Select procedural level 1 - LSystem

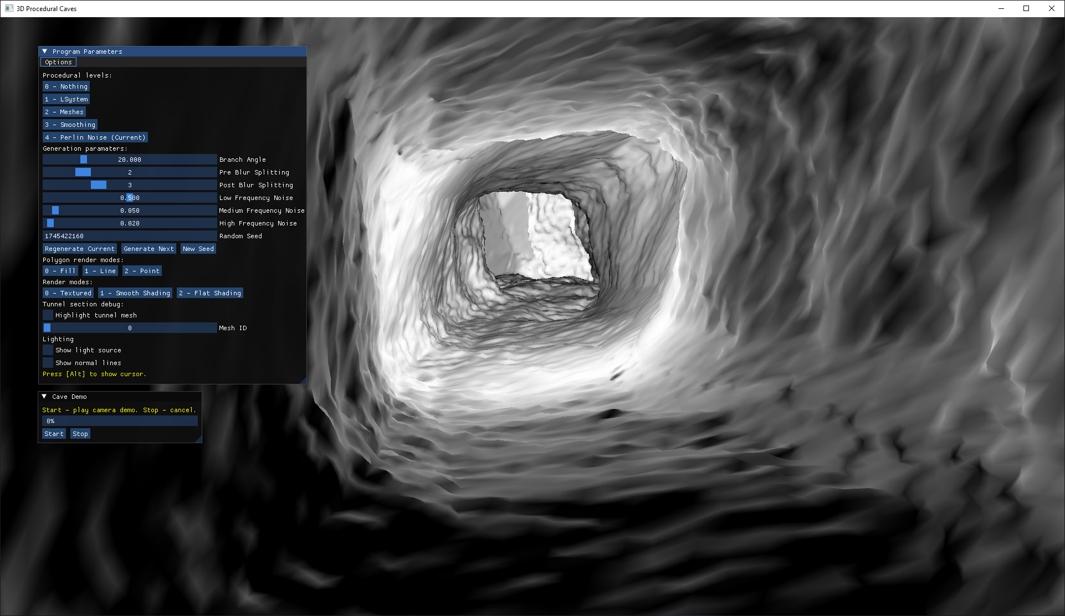(x=66, y=99)
